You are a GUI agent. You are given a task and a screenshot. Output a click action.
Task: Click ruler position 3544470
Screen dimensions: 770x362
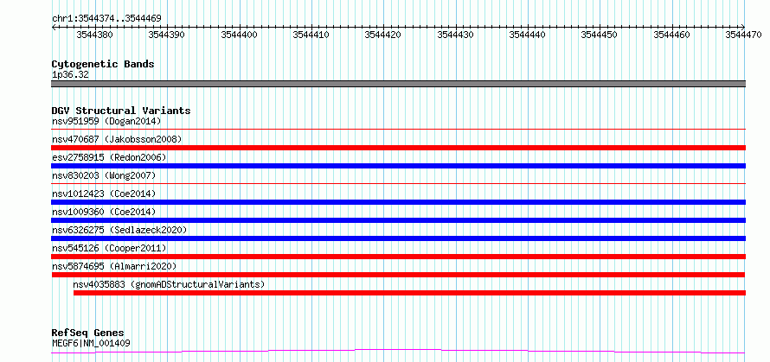743,35
